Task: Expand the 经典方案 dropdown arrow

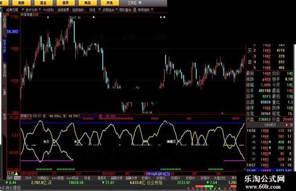Action: 23,9
